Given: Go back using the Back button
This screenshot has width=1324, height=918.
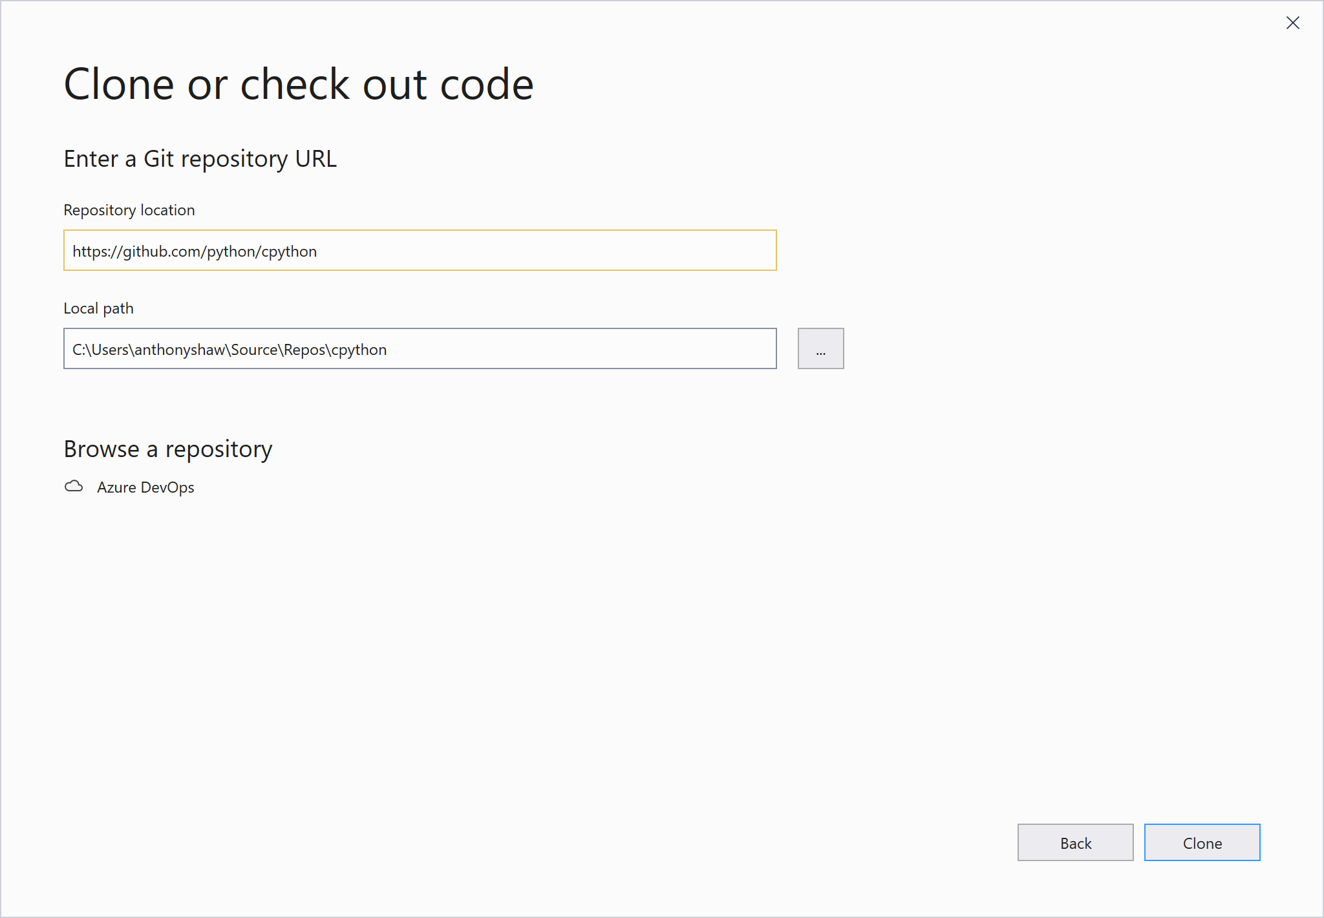Looking at the screenshot, I should tap(1075, 842).
